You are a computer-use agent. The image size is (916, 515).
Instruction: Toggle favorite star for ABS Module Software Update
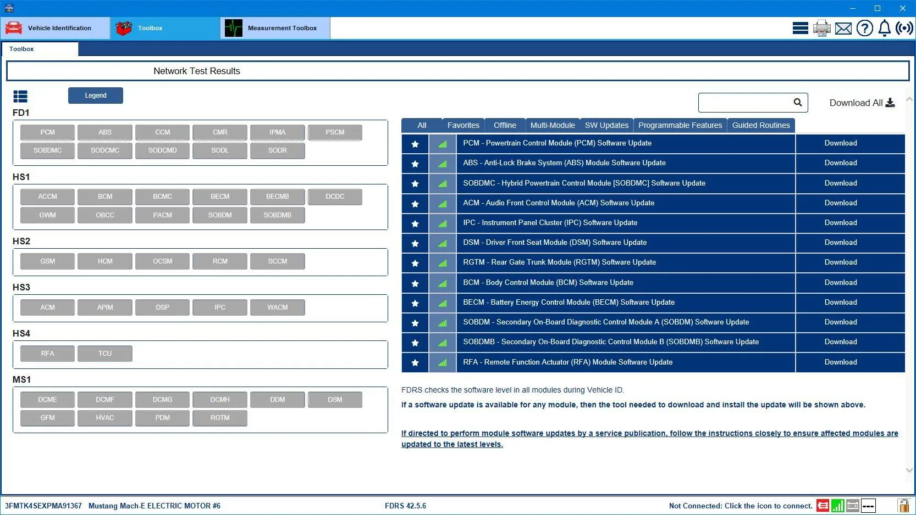coord(415,164)
